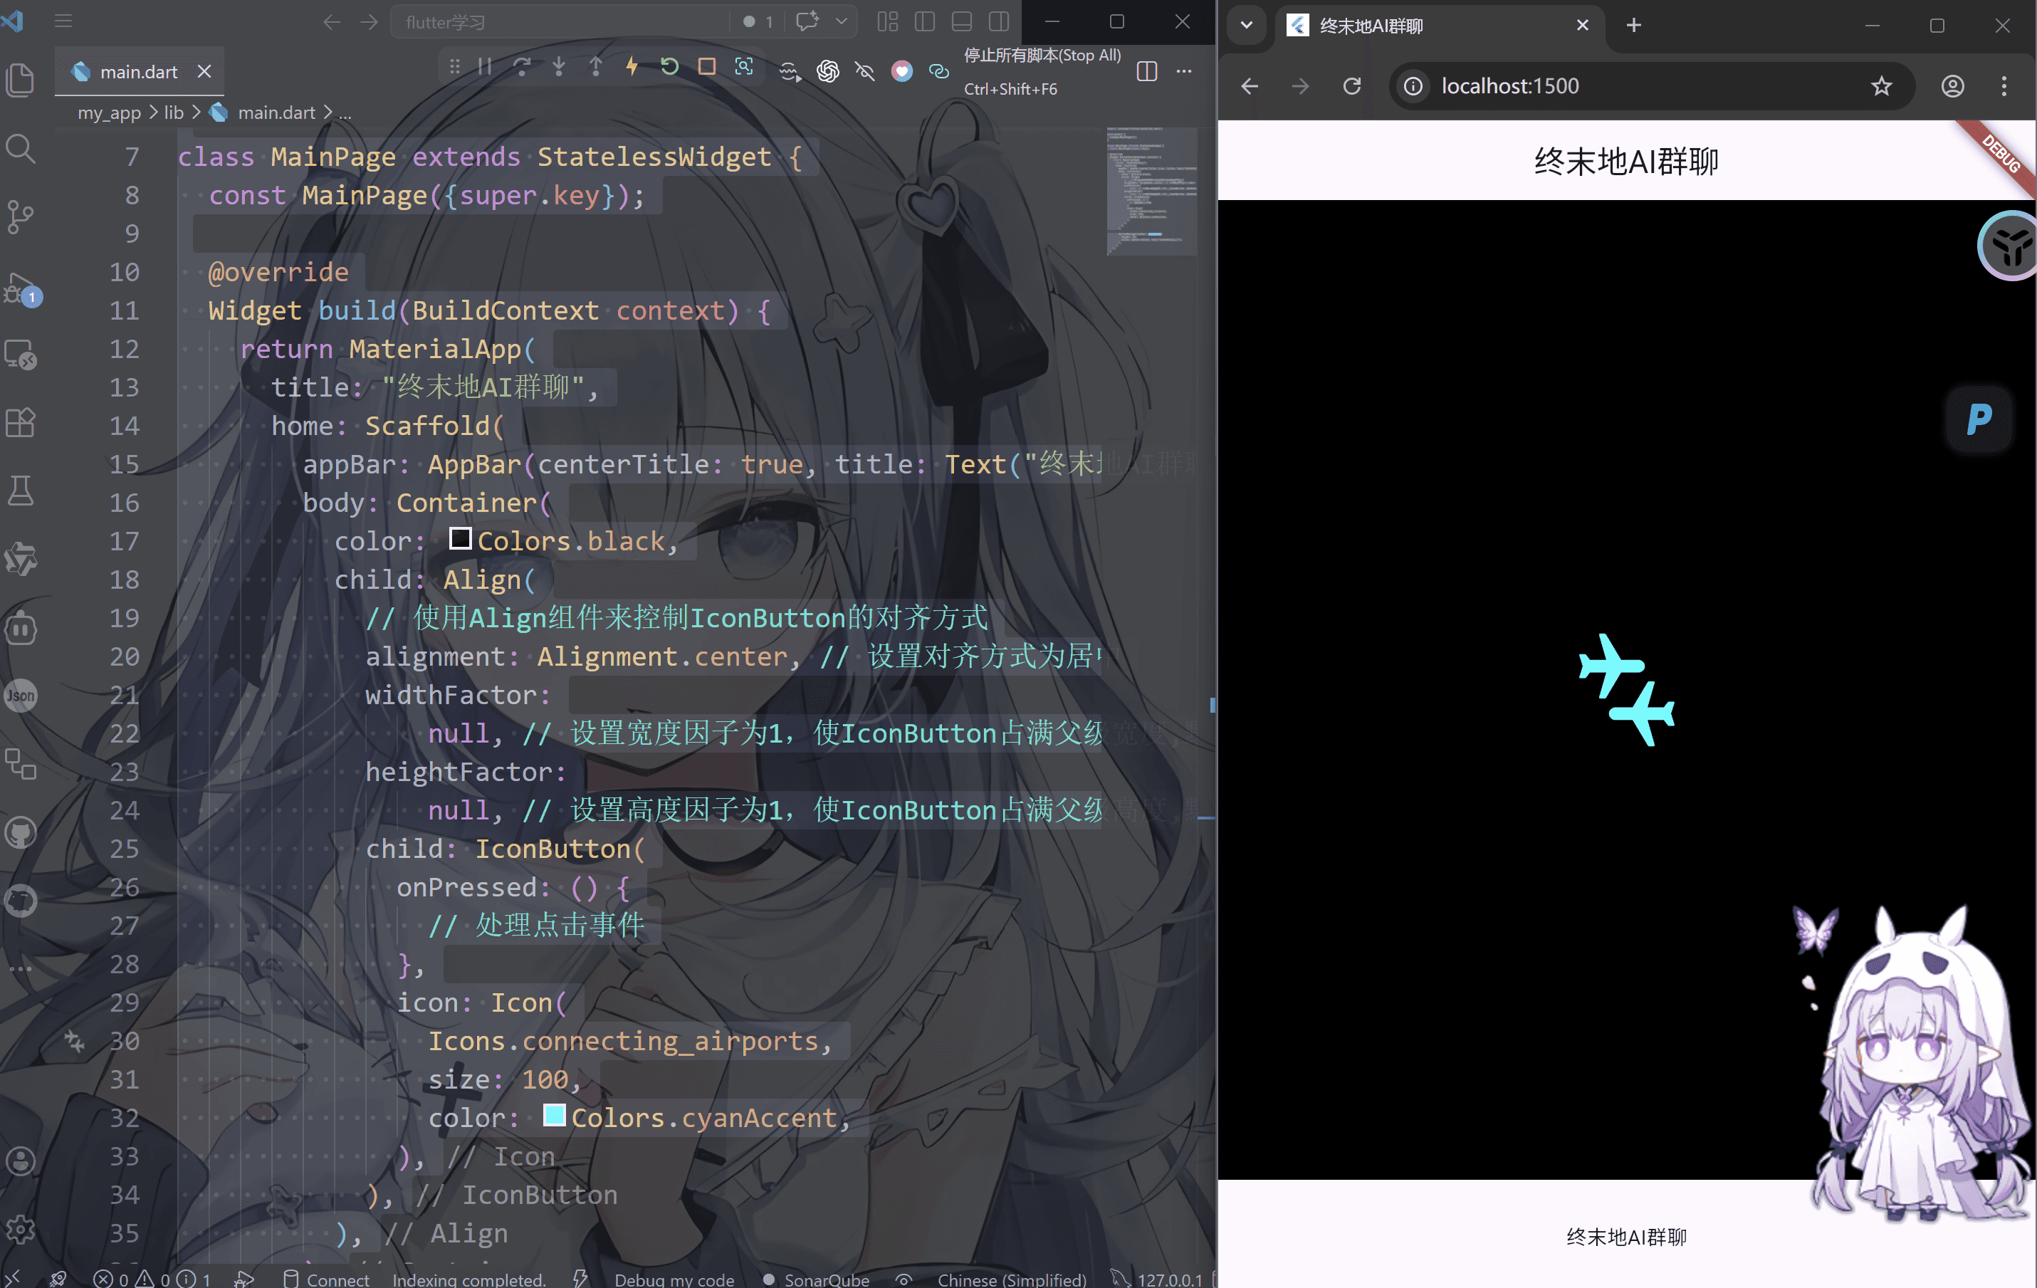The height and width of the screenshot is (1288, 2037).
Task: Select the 终末地AI群聊 browser tab
Action: pos(1438,26)
